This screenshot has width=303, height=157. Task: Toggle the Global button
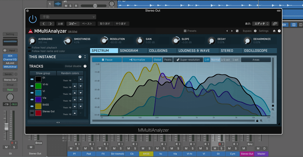pos(158,60)
